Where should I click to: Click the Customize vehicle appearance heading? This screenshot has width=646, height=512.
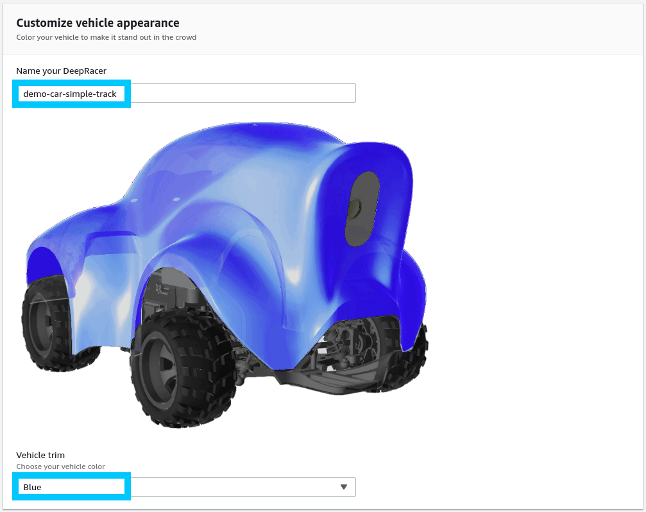98,22
